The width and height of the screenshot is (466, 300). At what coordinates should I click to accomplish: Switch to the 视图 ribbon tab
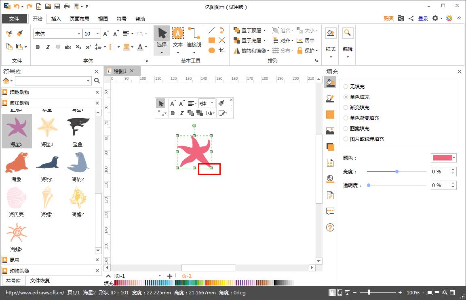pos(103,19)
